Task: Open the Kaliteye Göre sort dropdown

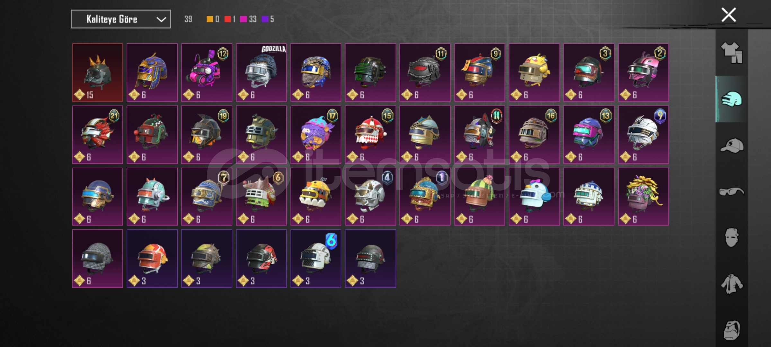Action: (x=121, y=19)
